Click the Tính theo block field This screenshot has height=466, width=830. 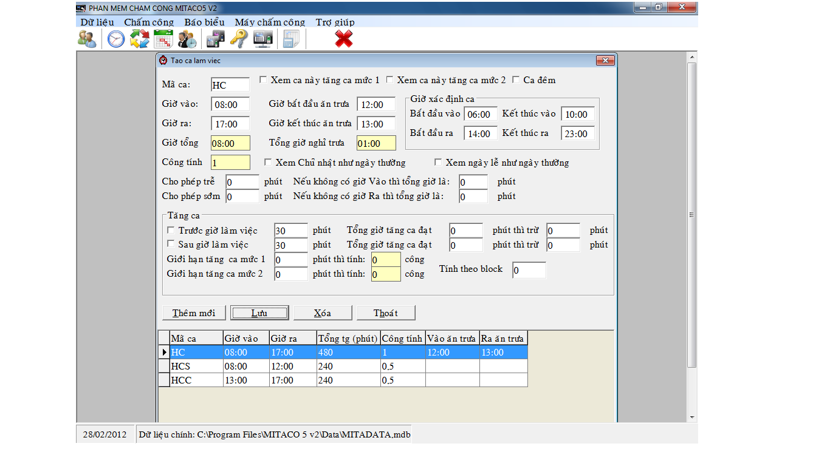[529, 270]
